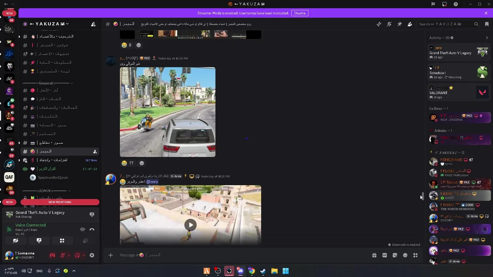The width and height of the screenshot is (493, 277).
Task: Open the soundboard icon in voice panel
Action: [85, 240]
